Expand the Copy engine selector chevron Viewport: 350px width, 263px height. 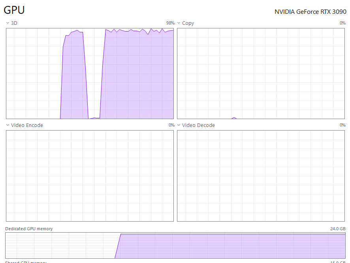[x=179, y=23]
